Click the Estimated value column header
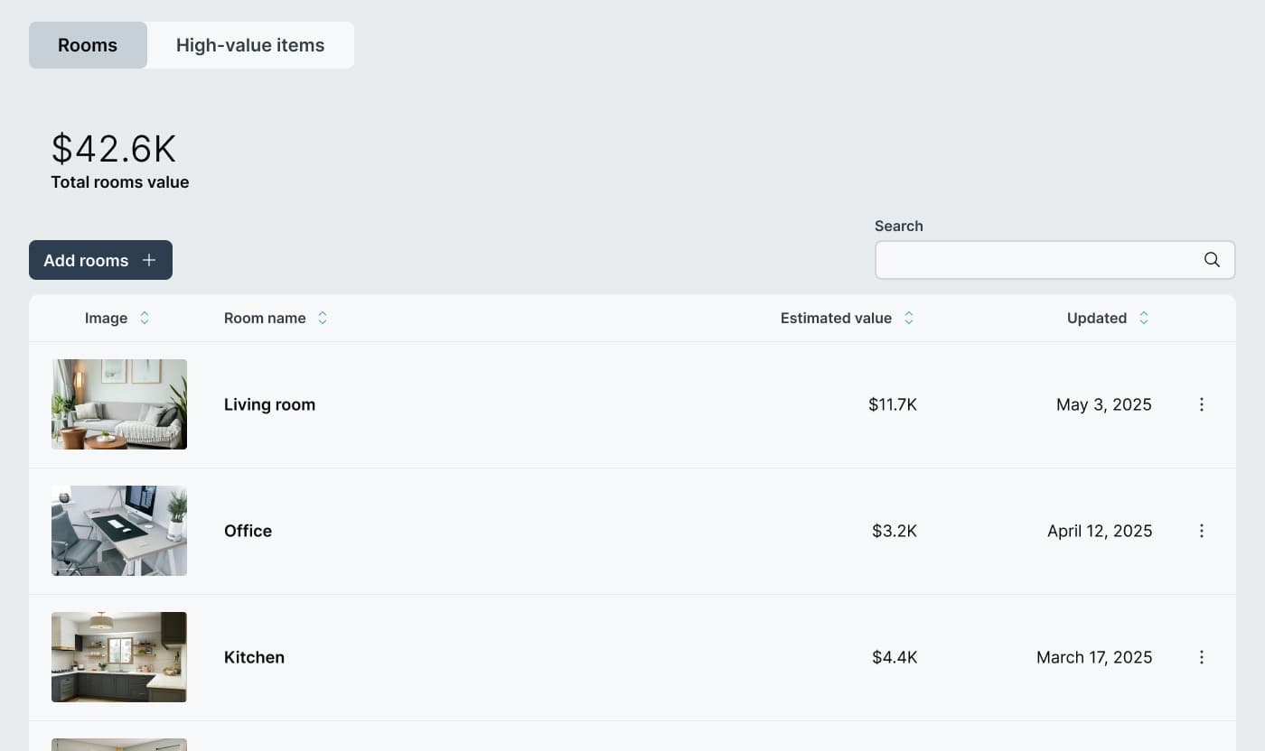 point(836,318)
